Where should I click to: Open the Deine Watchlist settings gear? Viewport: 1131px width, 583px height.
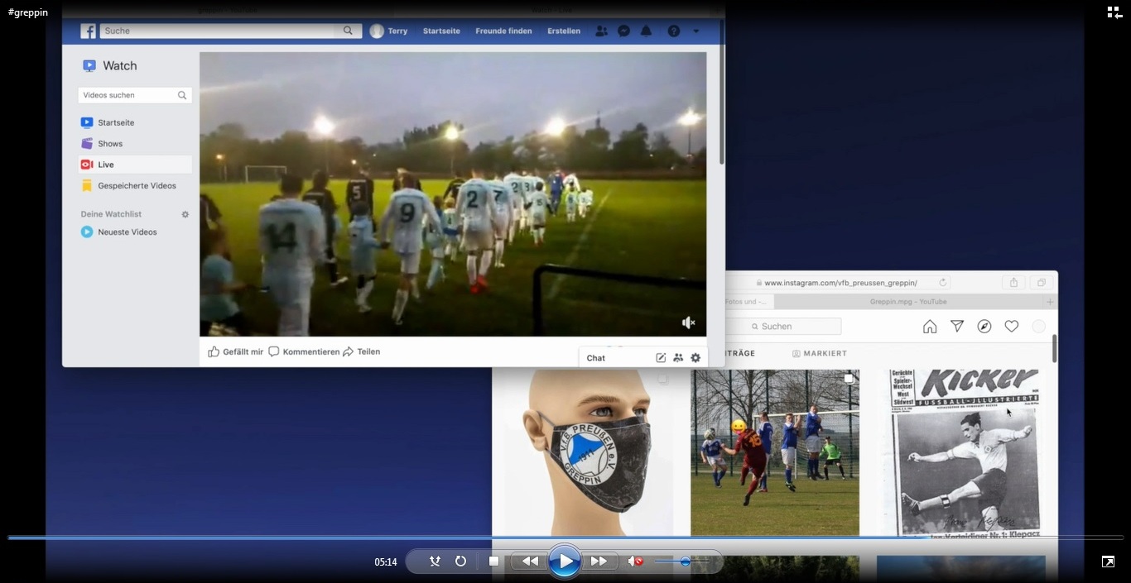click(185, 214)
